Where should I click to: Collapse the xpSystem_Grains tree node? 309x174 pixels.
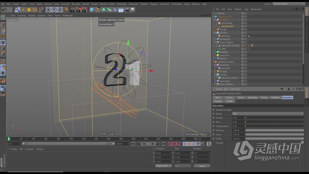tap(213, 62)
